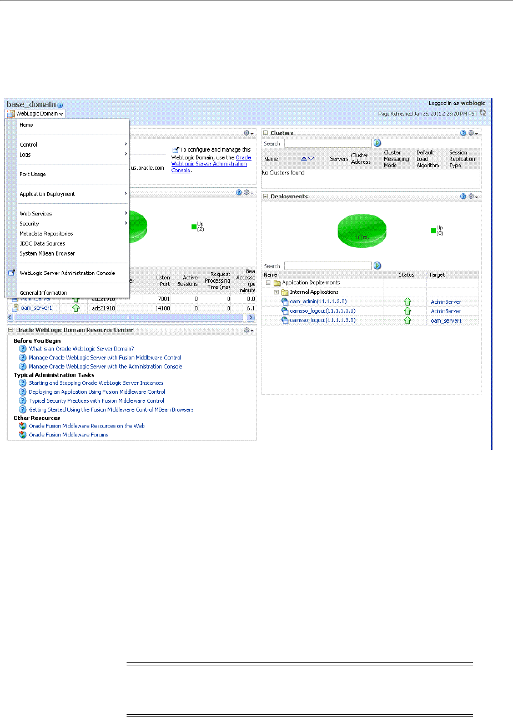This screenshot has width=513, height=717.
Task: Click the external console icon in menu
Action: pos(12,273)
